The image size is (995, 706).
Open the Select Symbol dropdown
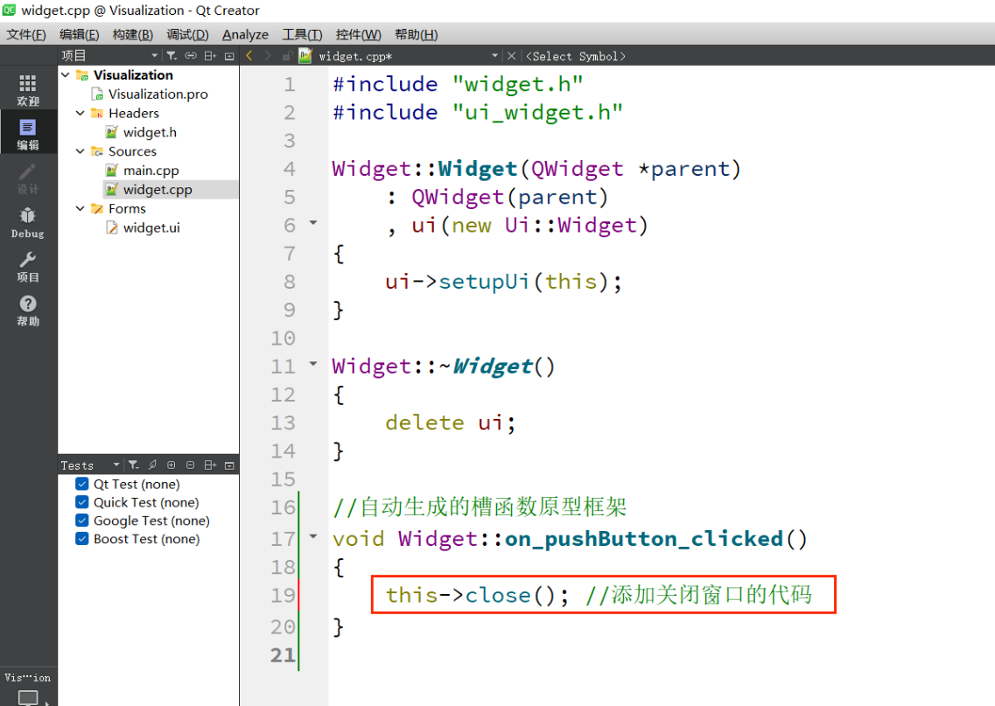click(576, 56)
